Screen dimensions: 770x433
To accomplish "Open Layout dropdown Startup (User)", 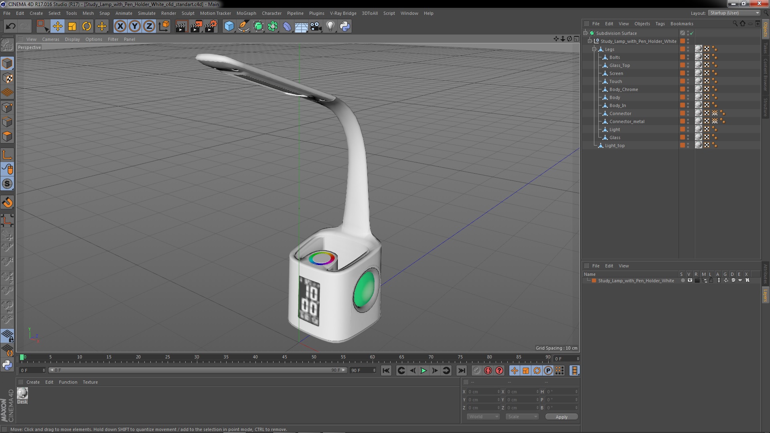I will [734, 13].
